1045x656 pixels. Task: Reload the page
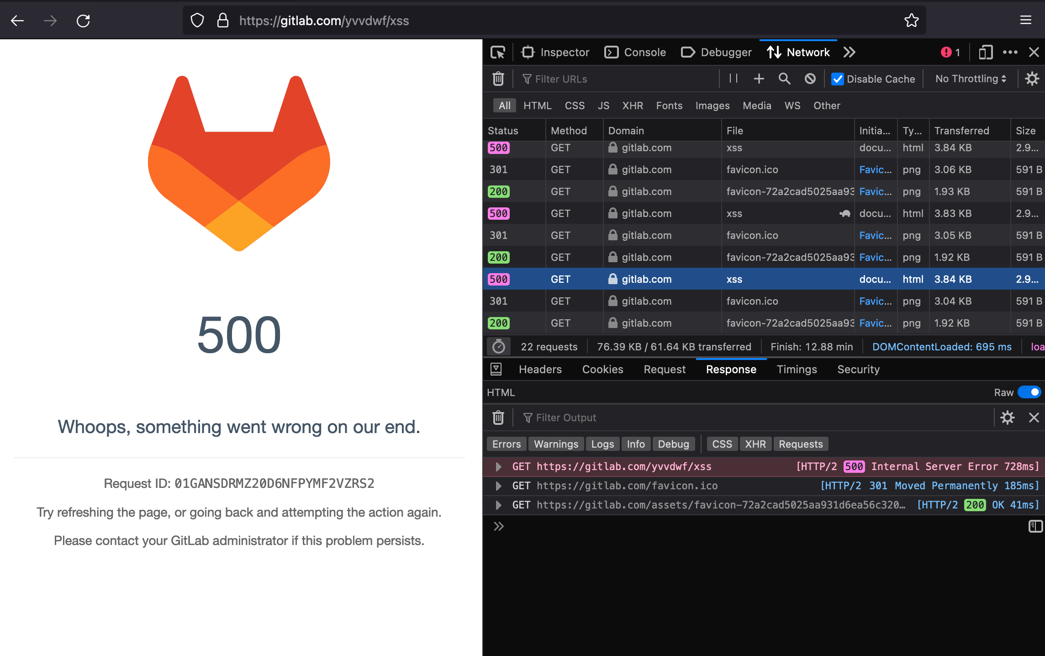click(x=83, y=21)
